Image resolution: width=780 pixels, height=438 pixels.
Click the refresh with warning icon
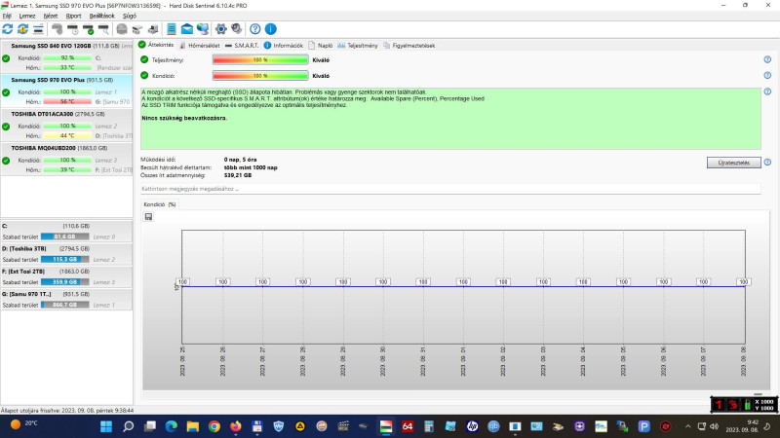[x=22, y=29]
